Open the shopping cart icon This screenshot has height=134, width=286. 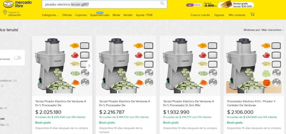[x=252, y=15]
